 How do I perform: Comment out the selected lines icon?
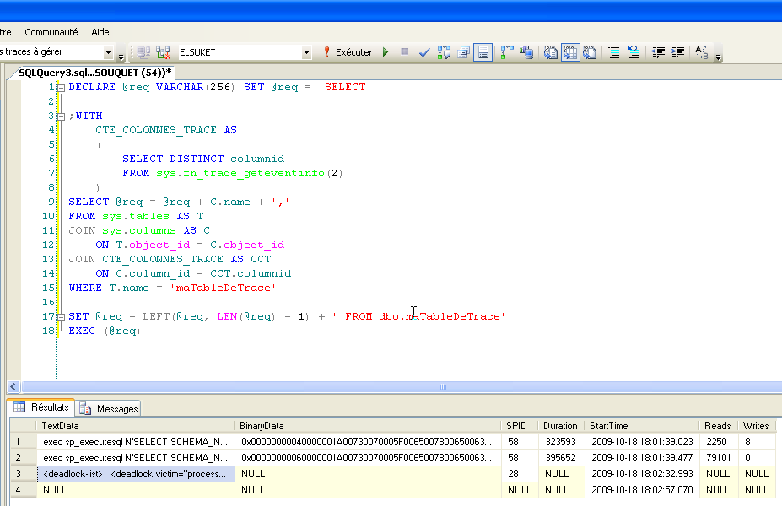(614, 52)
